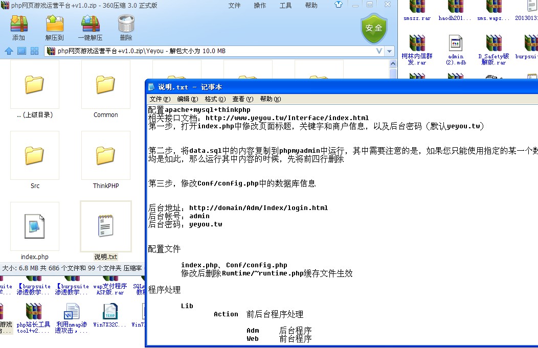Open the 操作 menu
The width and height of the screenshot is (538, 348).
pos(260,6)
